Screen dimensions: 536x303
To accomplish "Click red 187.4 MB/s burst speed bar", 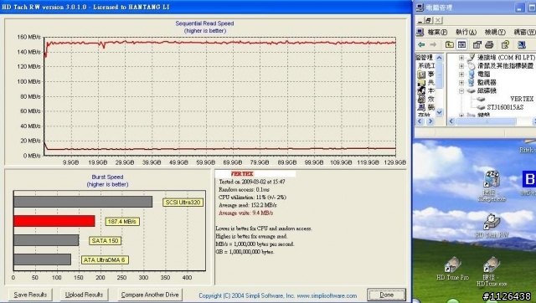I will pyautogui.click(x=54, y=221).
